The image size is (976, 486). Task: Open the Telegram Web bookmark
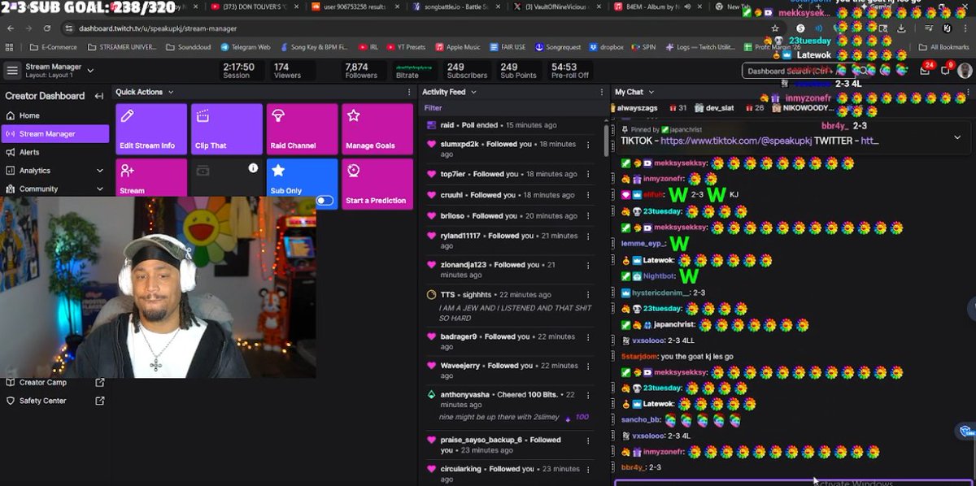[245, 47]
